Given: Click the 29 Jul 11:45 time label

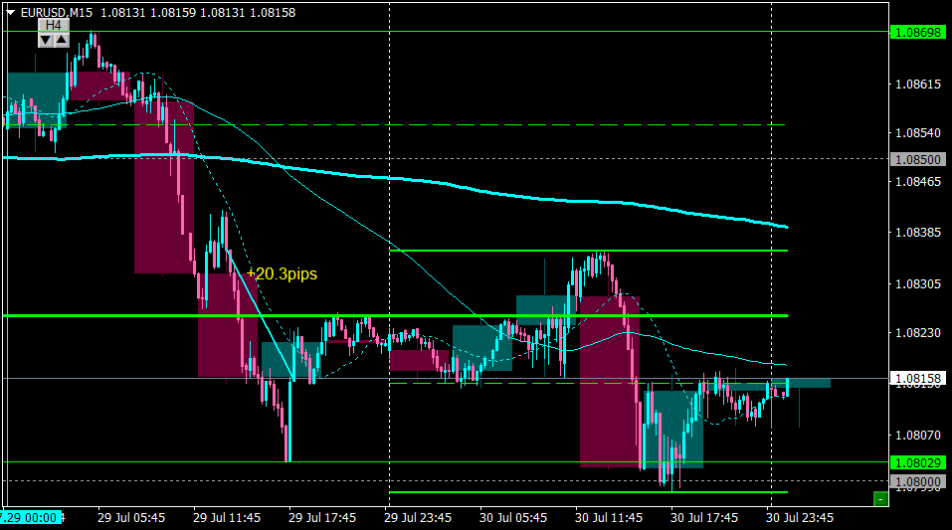Looking at the screenshot, I should 227,518.
